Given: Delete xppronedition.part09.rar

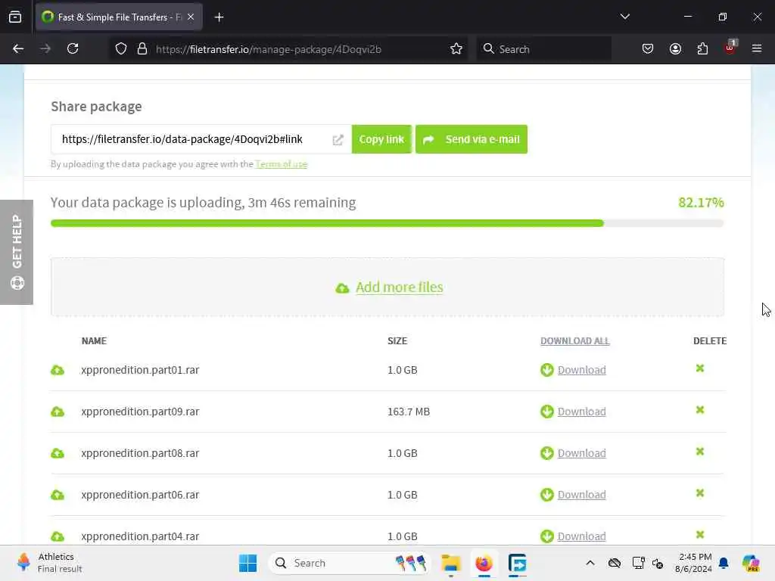Looking at the screenshot, I should (700, 409).
